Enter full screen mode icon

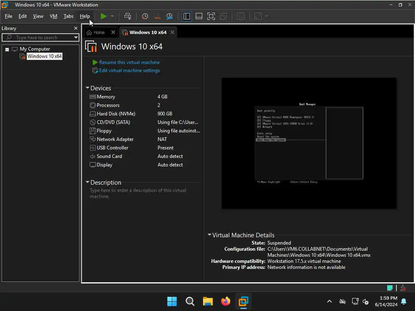[x=211, y=16]
